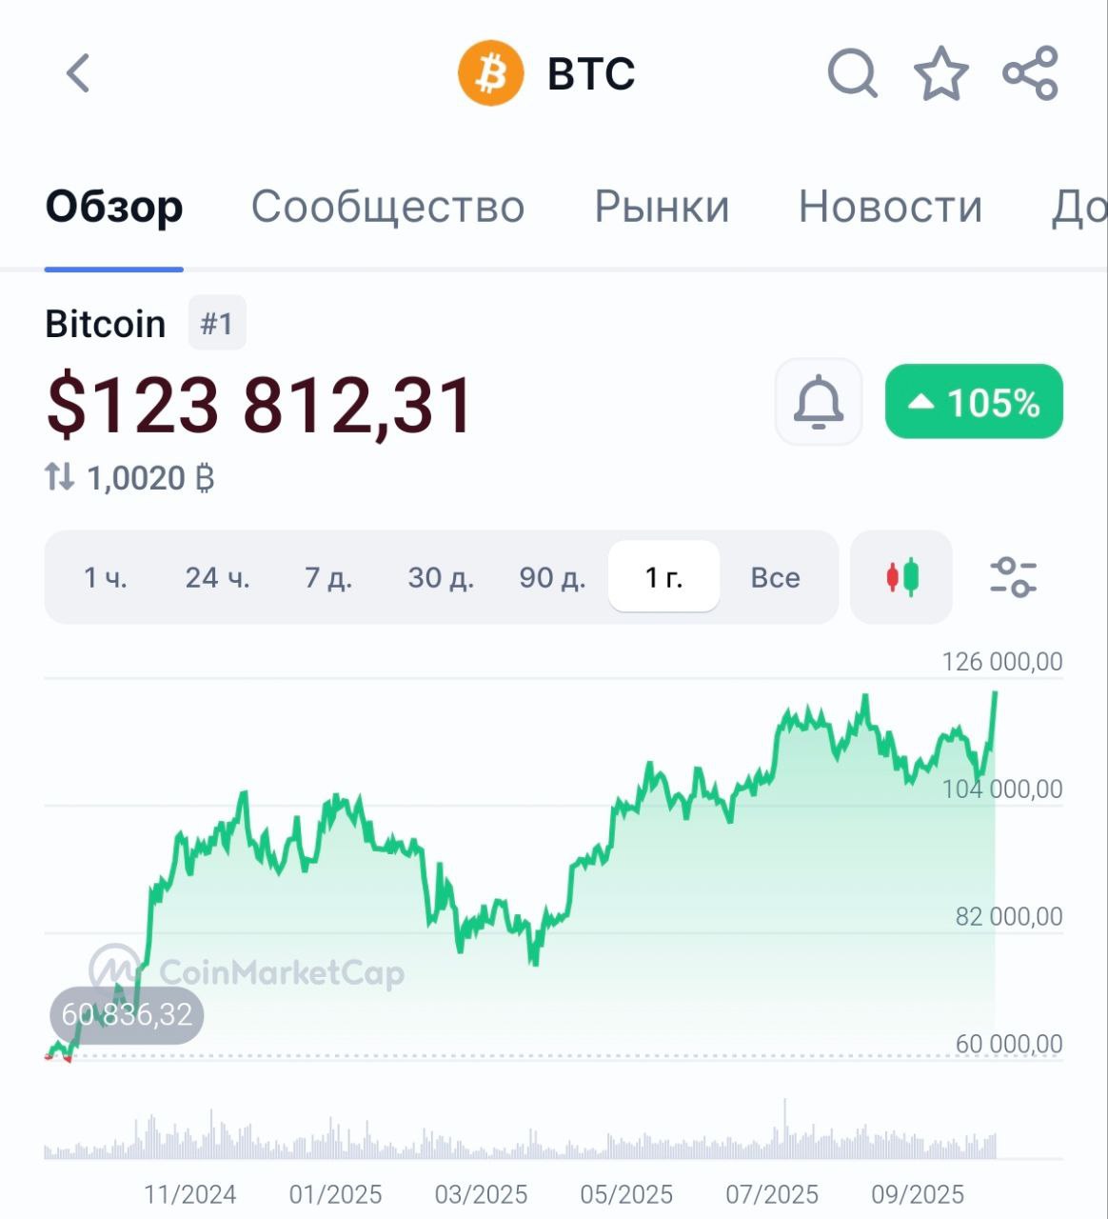1108x1219 pixels.
Task: Tap the back arrow icon
Action: (78, 73)
